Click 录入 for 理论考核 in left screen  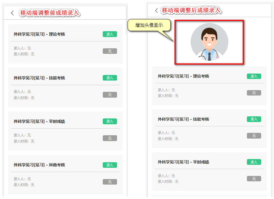[x=110, y=34]
